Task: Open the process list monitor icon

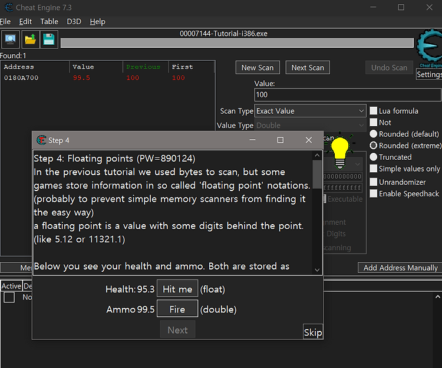Action: point(11,39)
